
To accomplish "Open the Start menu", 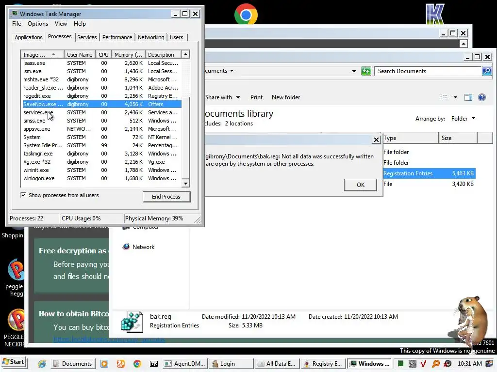I will click(14, 362).
